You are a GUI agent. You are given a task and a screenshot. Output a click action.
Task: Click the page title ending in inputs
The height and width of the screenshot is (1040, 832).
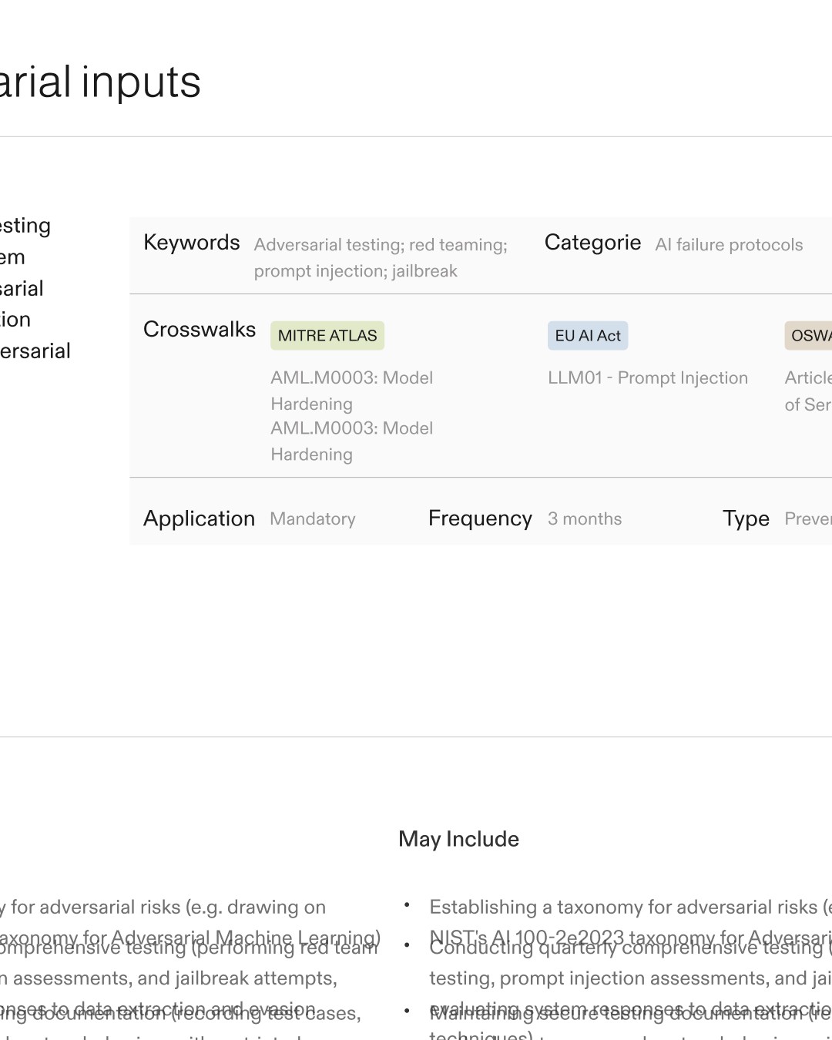pos(100,82)
